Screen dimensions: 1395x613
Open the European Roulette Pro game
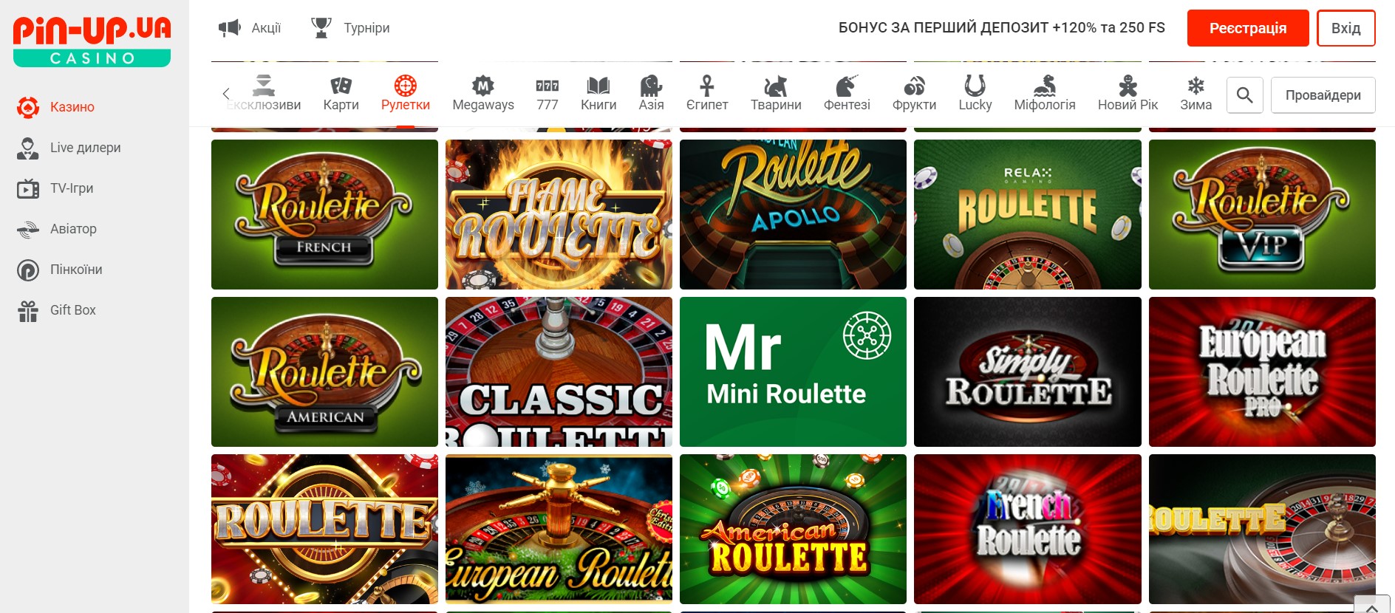(1262, 371)
